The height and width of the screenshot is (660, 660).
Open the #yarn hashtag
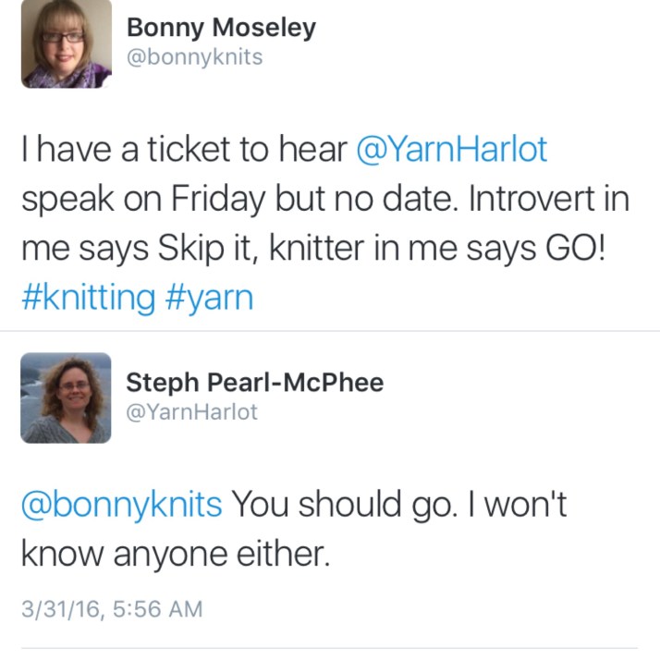pyautogui.click(x=210, y=298)
